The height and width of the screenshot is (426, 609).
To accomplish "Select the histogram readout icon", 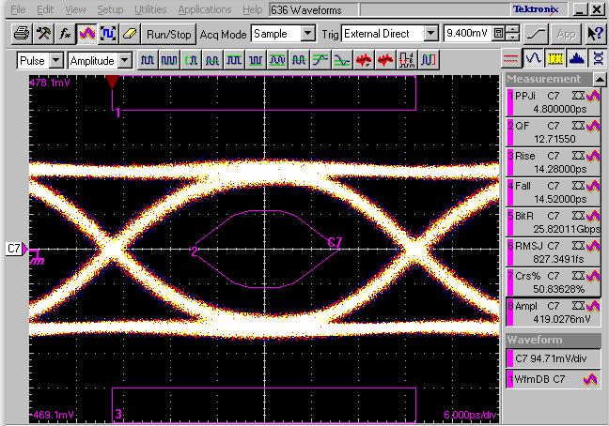I will 575,59.
